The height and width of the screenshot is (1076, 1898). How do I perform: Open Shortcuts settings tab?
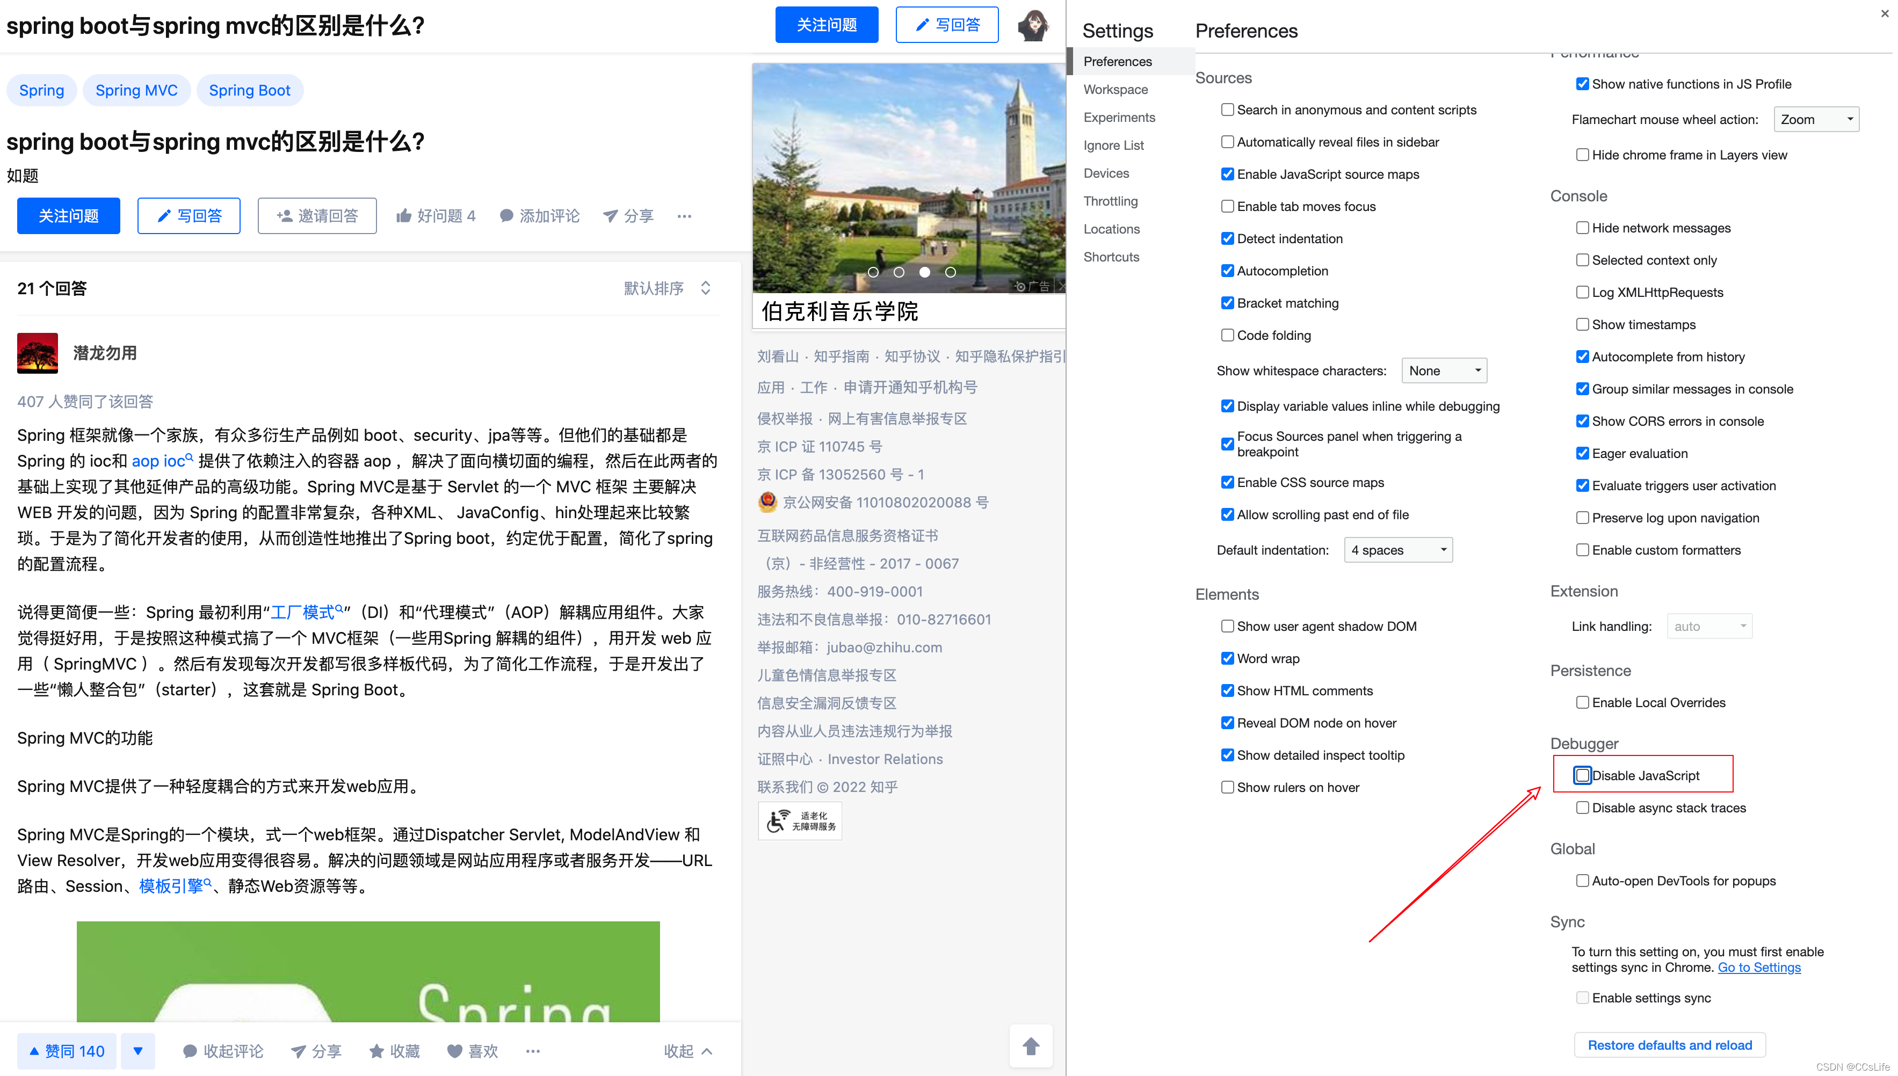pos(1111,257)
